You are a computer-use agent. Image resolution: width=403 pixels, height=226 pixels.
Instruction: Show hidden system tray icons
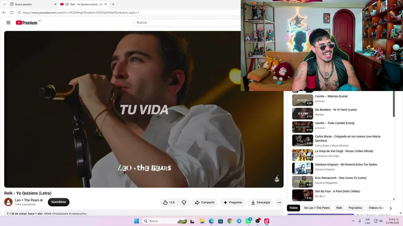pos(353,221)
